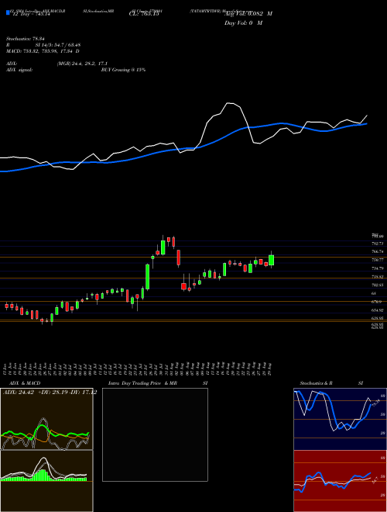Click the 'ADX signal:' label
The height and width of the screenshot is (512, 387).
point(19,70)
